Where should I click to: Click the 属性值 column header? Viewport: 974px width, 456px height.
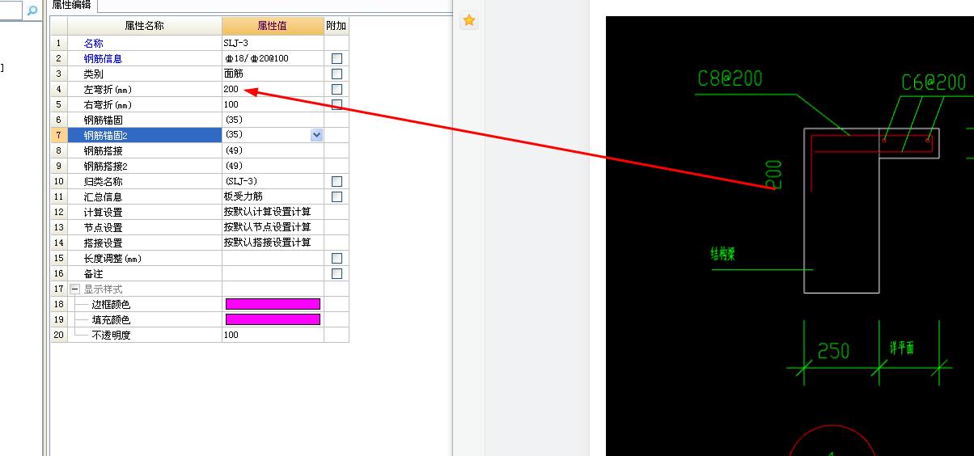tap(273, 26)
